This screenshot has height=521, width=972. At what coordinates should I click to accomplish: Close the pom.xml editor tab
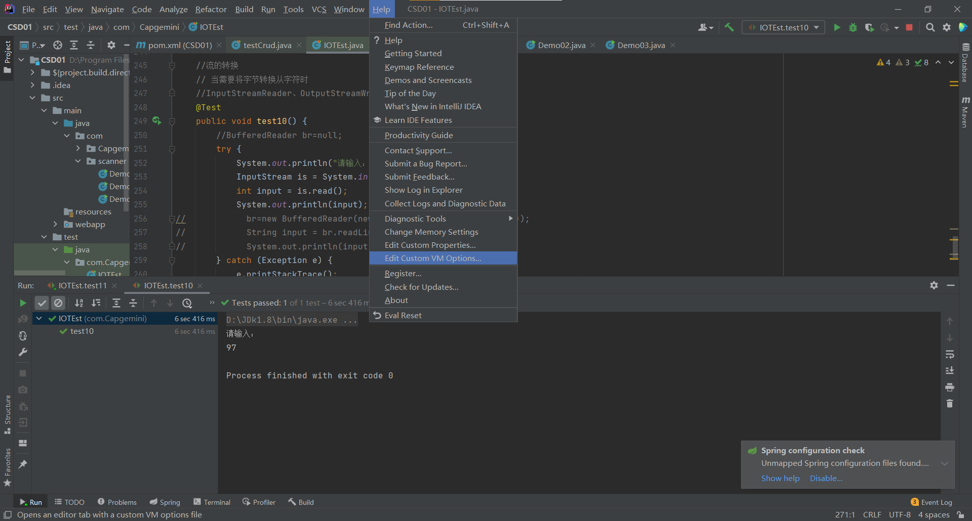tap(219, 45)
